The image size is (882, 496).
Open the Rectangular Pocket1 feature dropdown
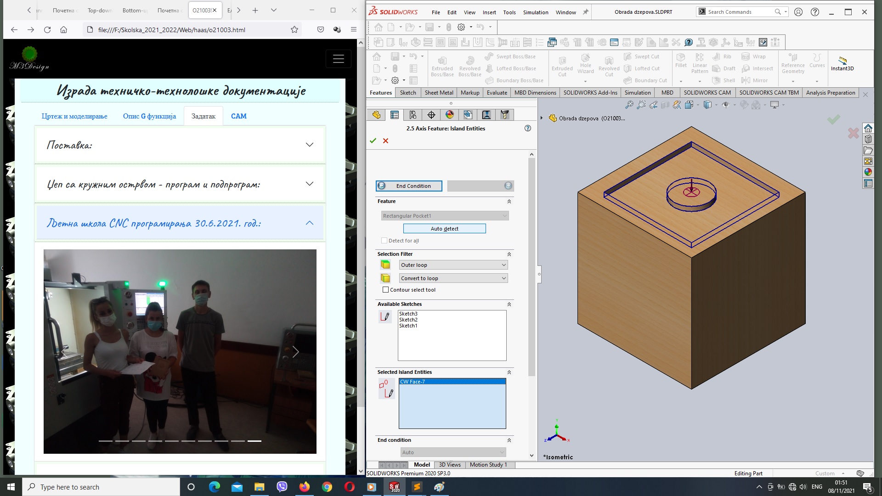445,216
